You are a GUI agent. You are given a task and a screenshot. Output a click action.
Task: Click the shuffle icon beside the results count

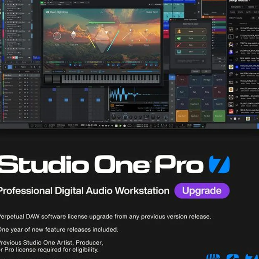pos(253,18)
